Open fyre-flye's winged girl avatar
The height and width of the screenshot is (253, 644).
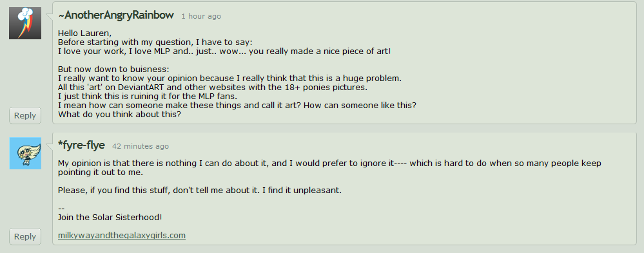[25, 153]
